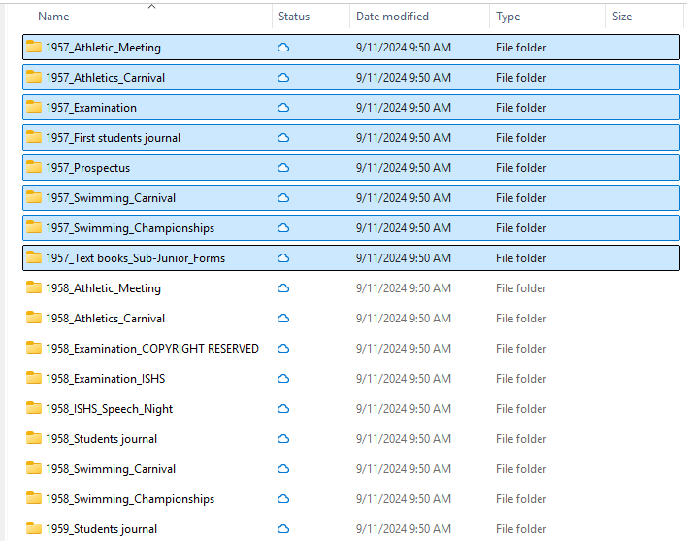This screenshot has height=541, width=687.
Task: Sort the list by Type column
Action: click(508, 17)
